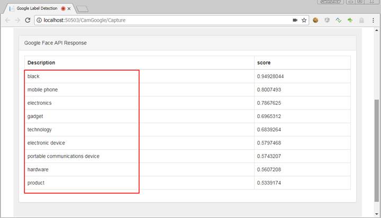381x218 pixels.
Task: Open the cookie extension icon
Action: tap(315, 20)
